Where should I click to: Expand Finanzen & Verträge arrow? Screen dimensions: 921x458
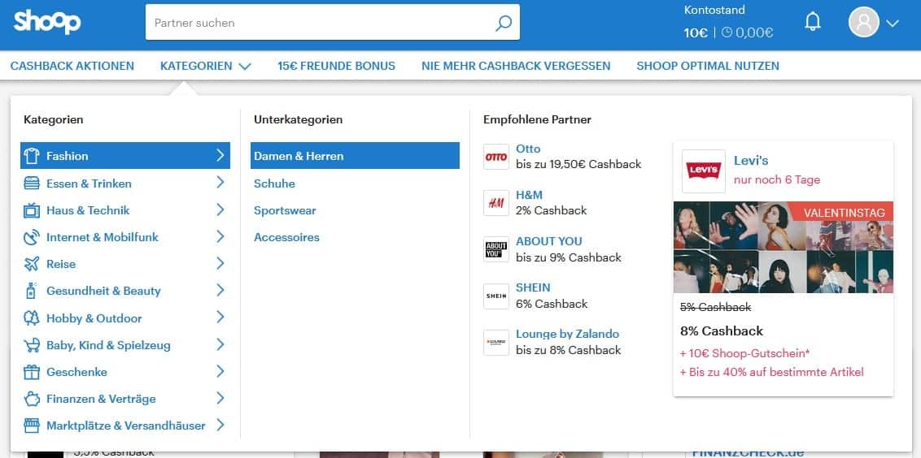[x=220, y=398]
